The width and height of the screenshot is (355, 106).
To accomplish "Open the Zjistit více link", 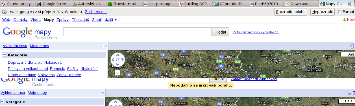I will pyautogui.click(x=96, y=12).
